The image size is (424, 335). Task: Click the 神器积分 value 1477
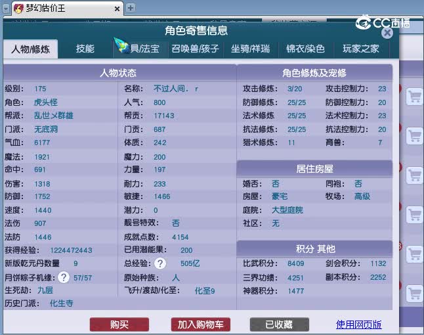click(x=296, y=291)
